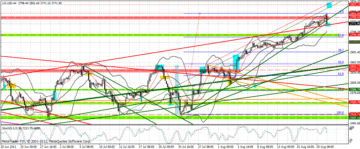
Task: Click the 1 Aug 00:05 date label
Action: (225, 147)
